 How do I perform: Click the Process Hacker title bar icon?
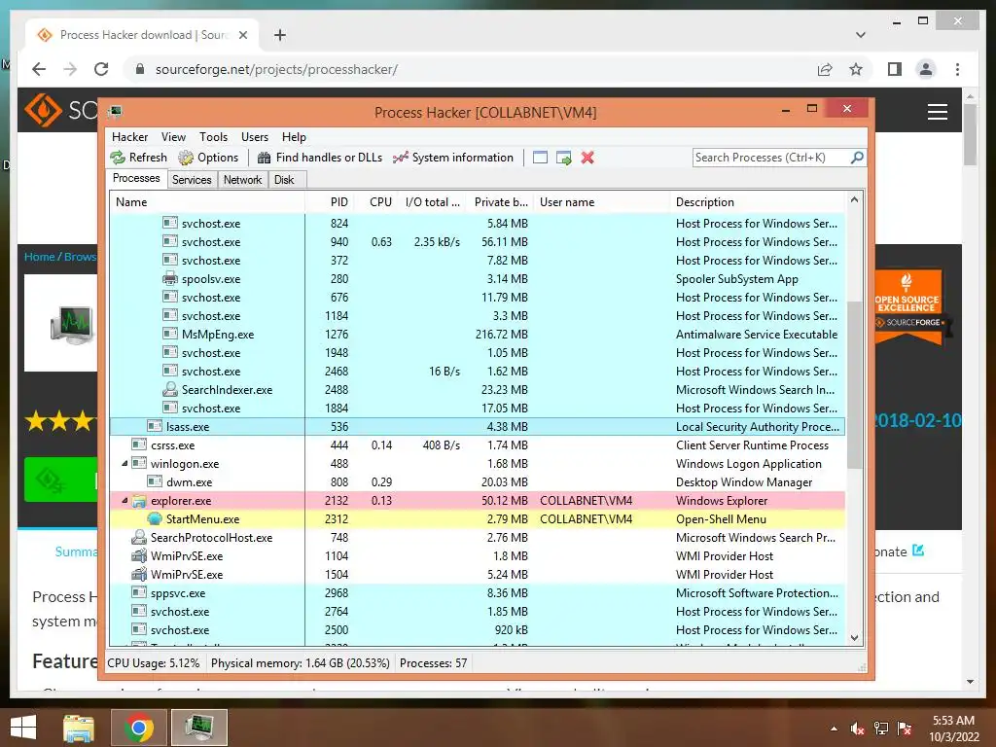pos(115,113)
